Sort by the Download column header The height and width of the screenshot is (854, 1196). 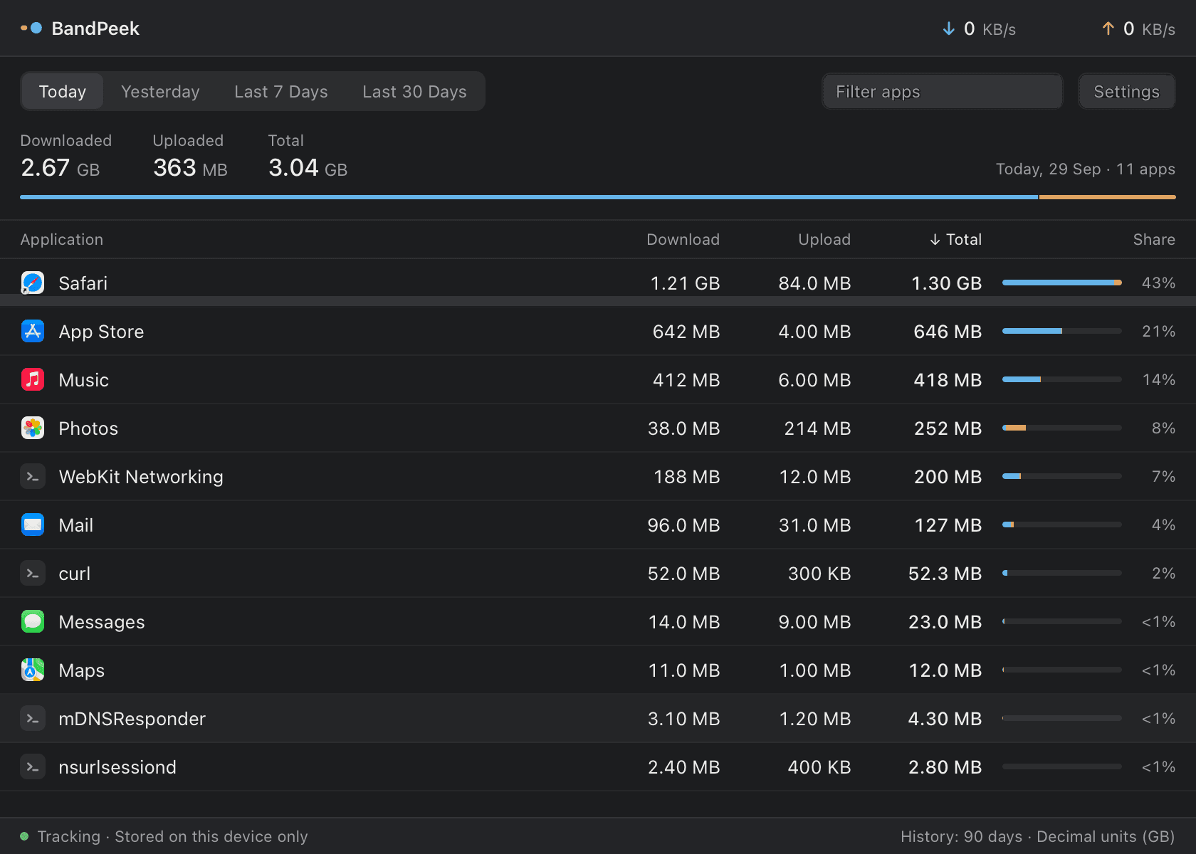point(683,240)
